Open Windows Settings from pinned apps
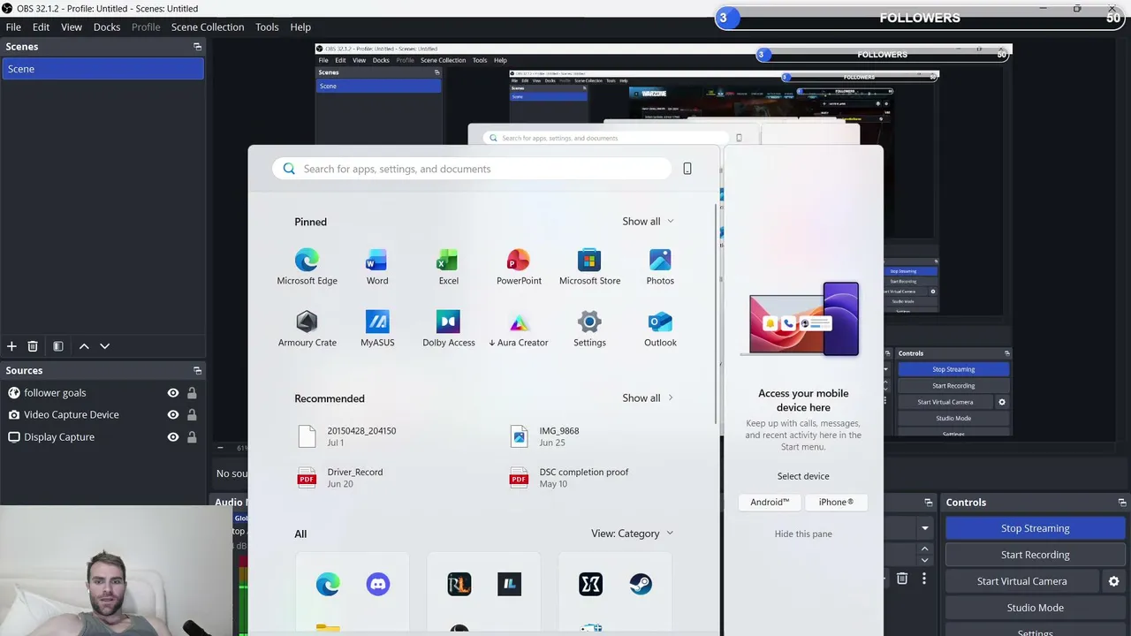 pyautogui.click(x=589, y=329)
